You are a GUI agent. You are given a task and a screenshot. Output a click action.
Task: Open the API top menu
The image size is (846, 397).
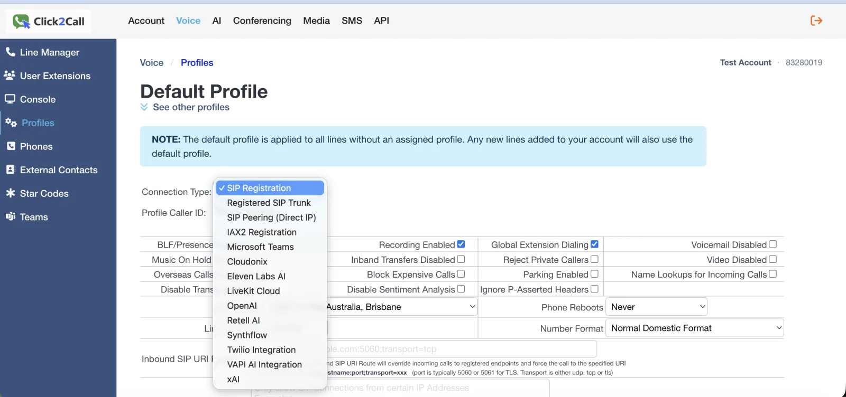tap(382, 21)
